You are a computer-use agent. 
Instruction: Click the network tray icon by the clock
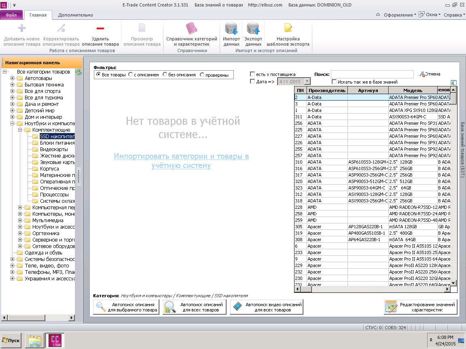[x=461, y=340]
